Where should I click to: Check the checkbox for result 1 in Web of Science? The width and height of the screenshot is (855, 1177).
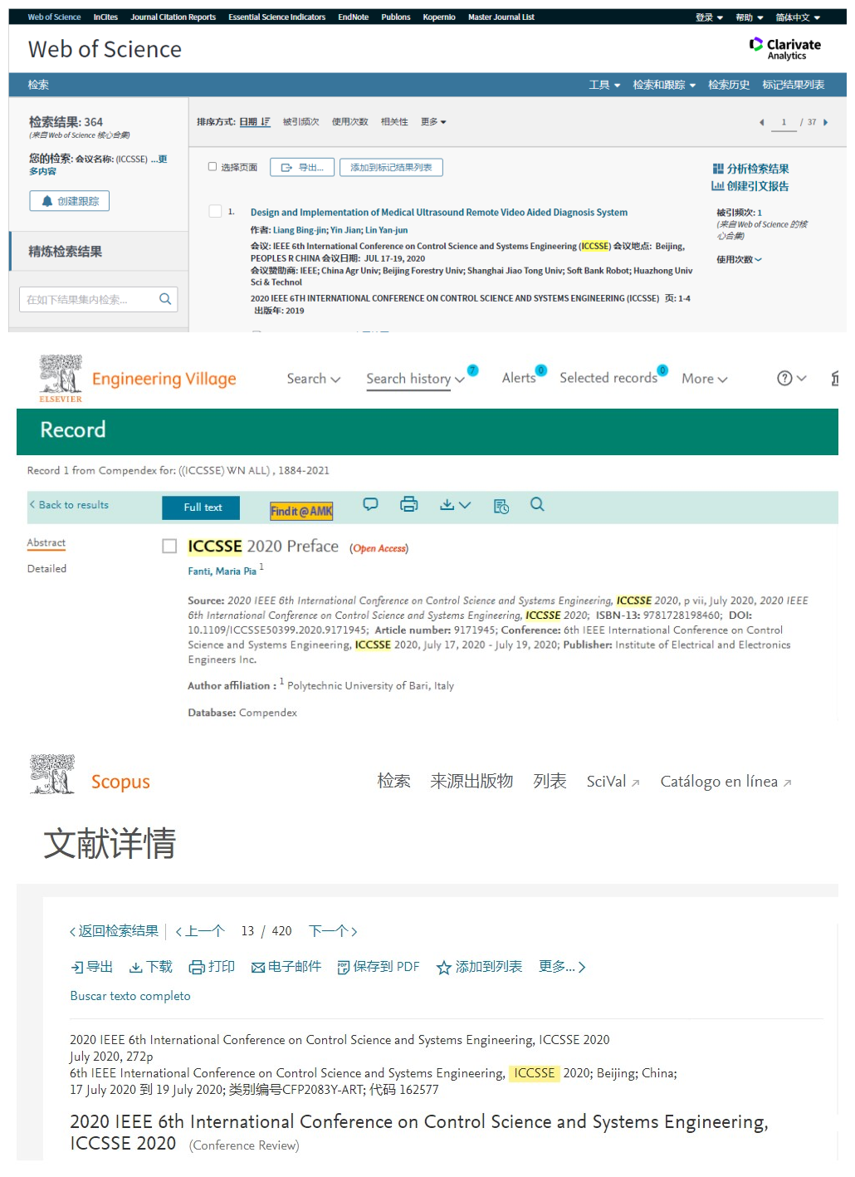pyautogui.click(x=215, y=212)
